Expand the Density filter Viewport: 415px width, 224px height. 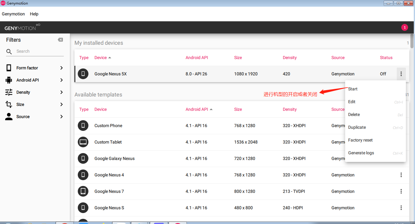61,92
